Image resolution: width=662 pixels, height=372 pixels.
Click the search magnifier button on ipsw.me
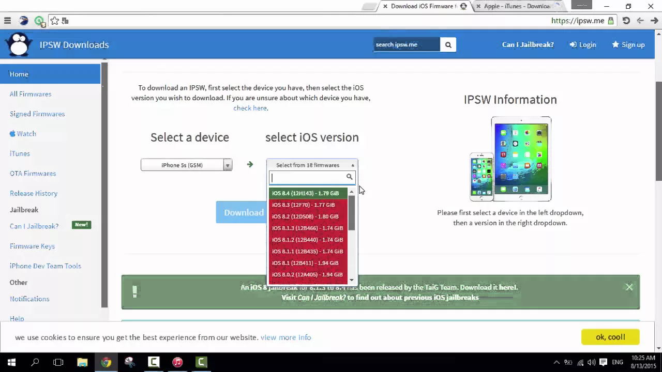click(x=448, y=44)
